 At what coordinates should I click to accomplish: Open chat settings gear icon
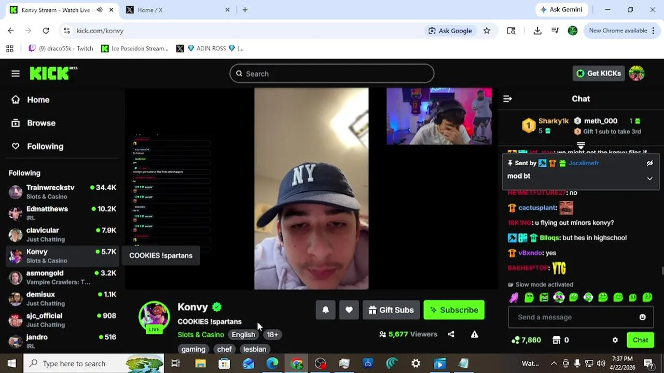coord(615,340)
